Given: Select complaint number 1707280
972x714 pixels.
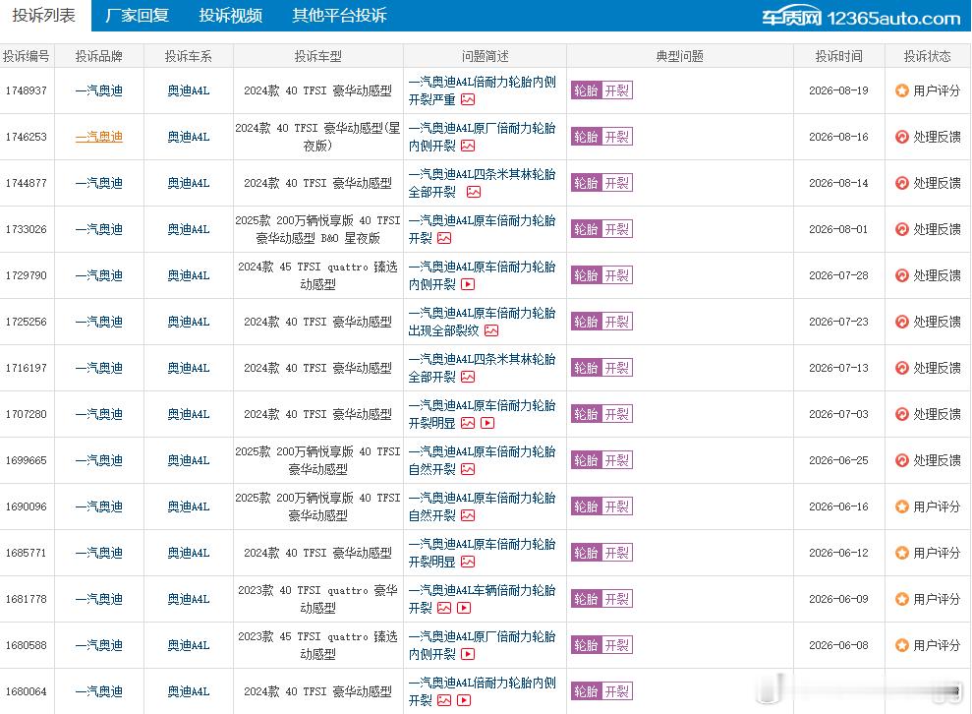Looking at the screenshot, I should [26, 414].
